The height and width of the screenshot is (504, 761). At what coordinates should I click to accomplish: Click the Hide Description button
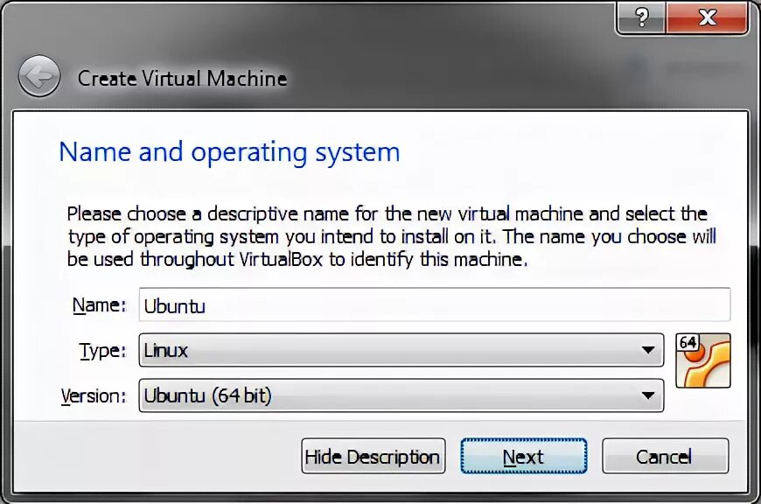click(x=373, y=456)
